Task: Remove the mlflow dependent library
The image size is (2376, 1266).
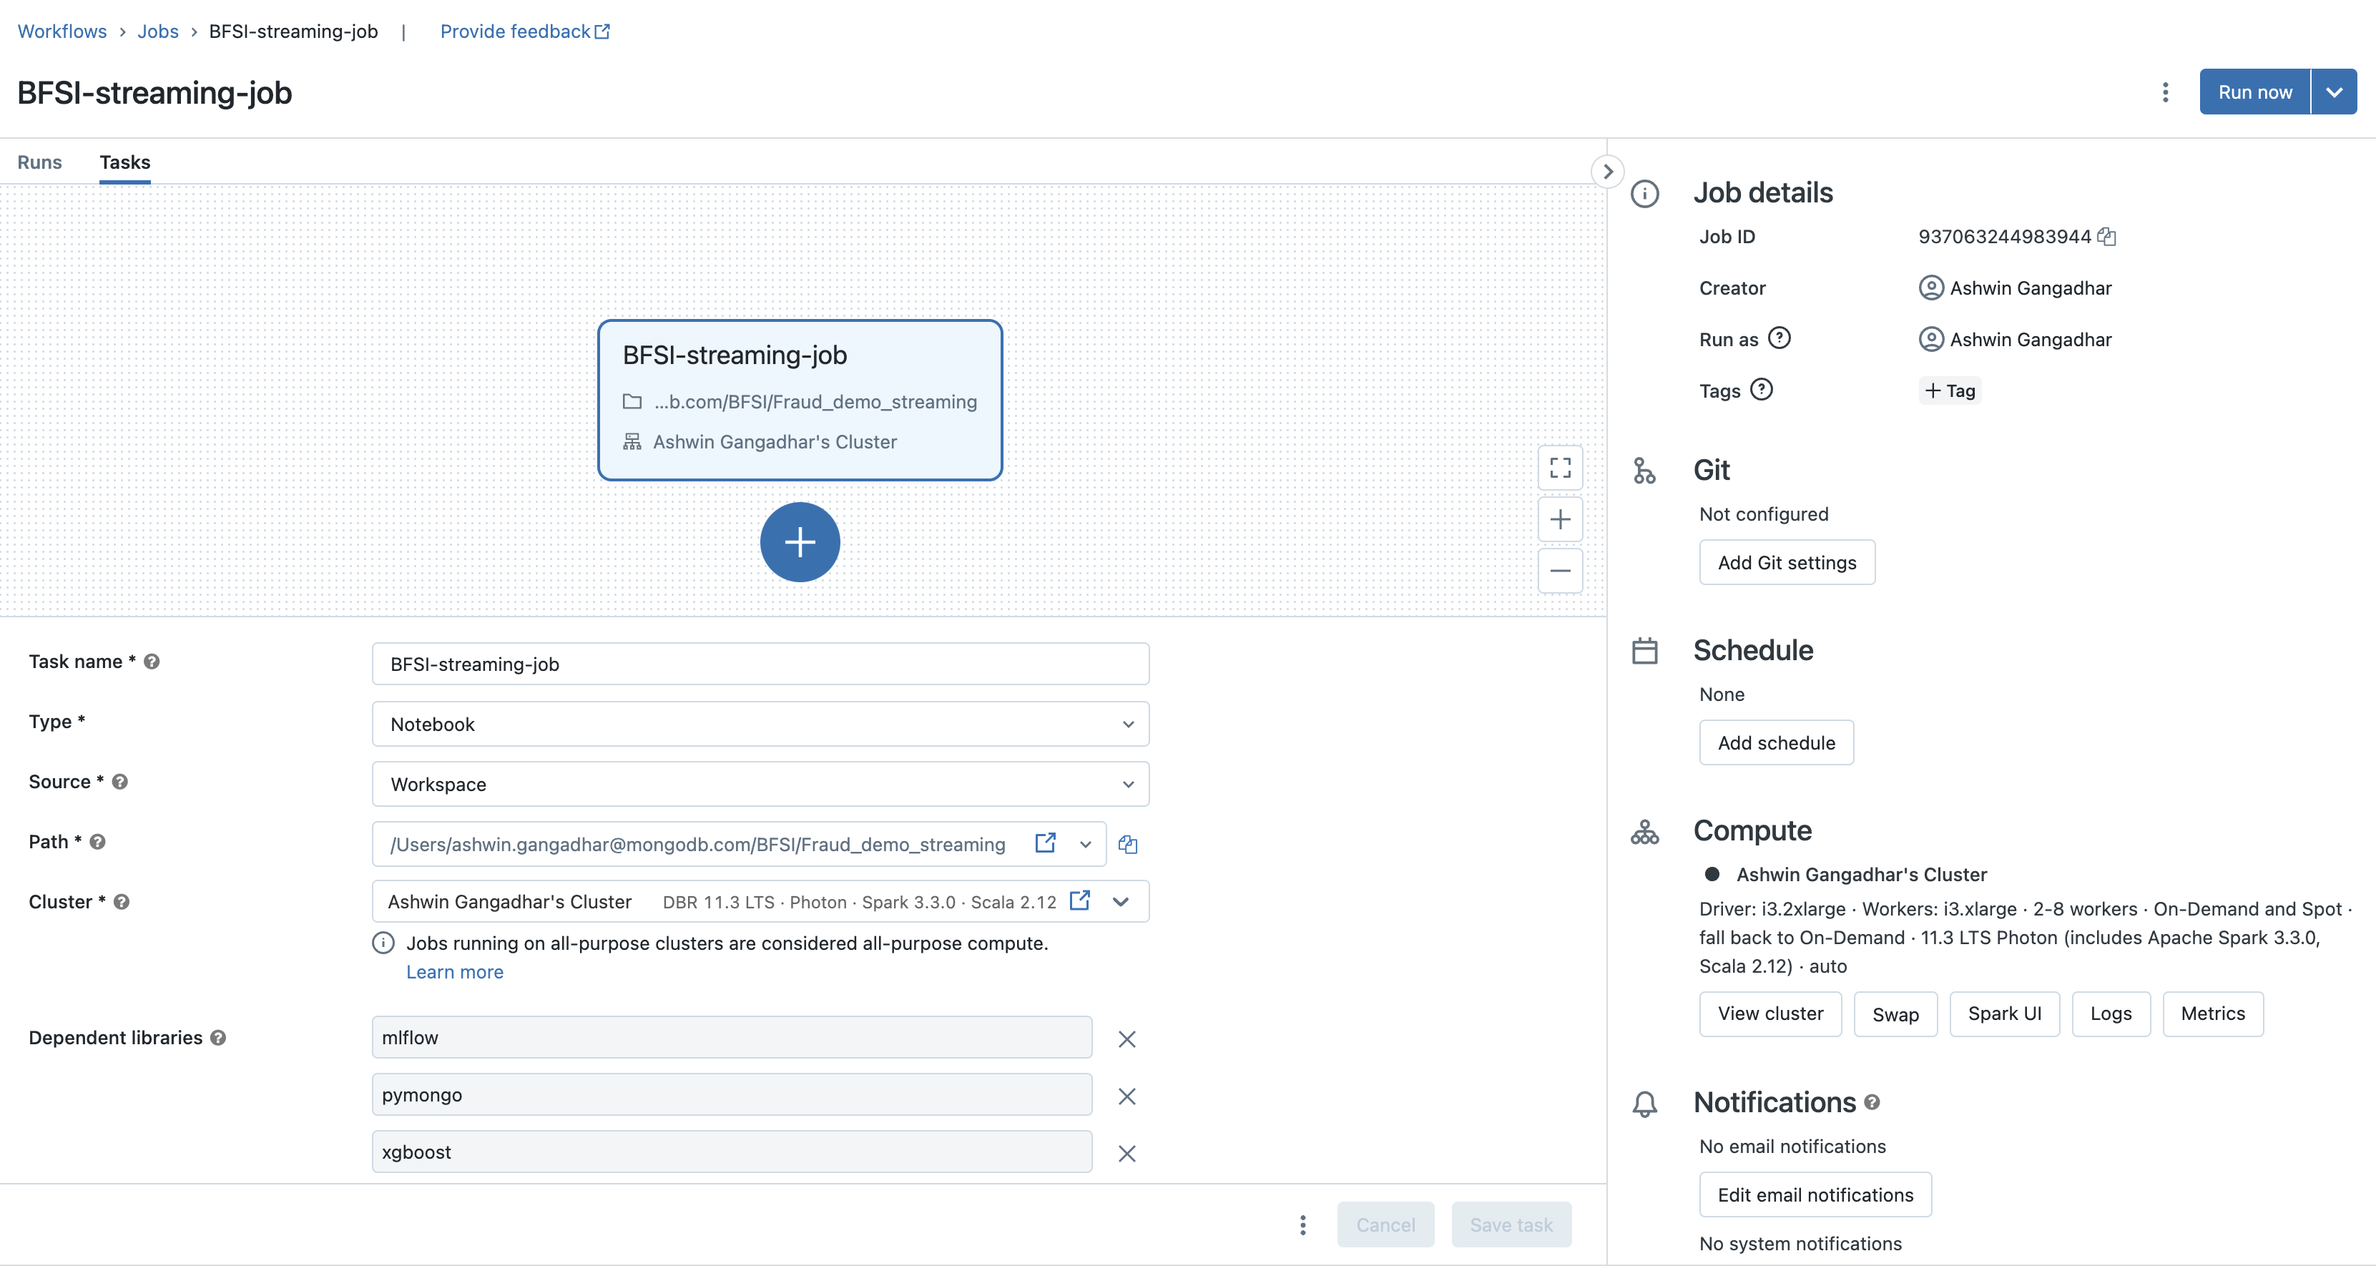Action: tap(1126, 1039)
